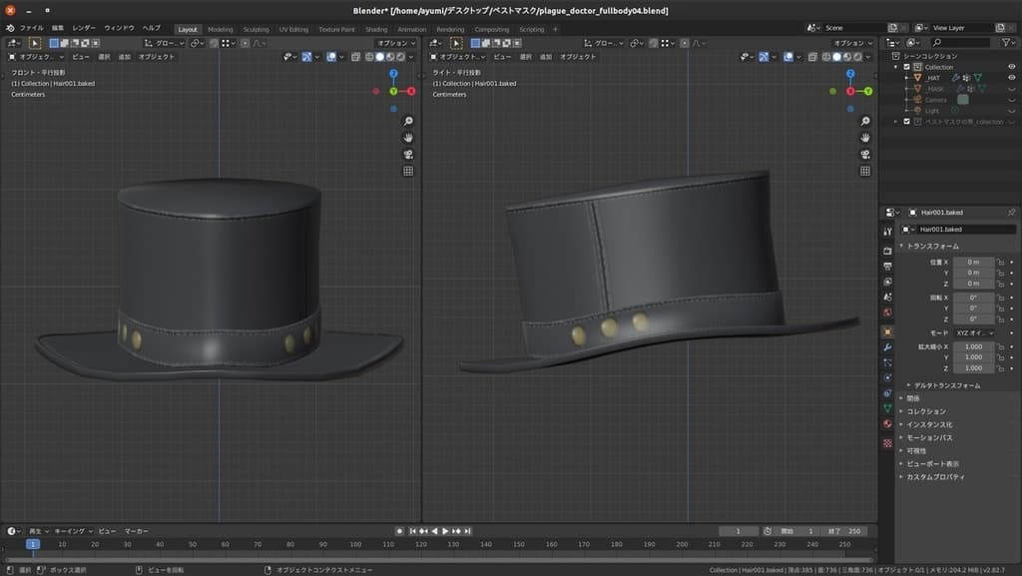Expand the デルタトランスフォーム panel
1022x576 pixels.
point(943,385)
